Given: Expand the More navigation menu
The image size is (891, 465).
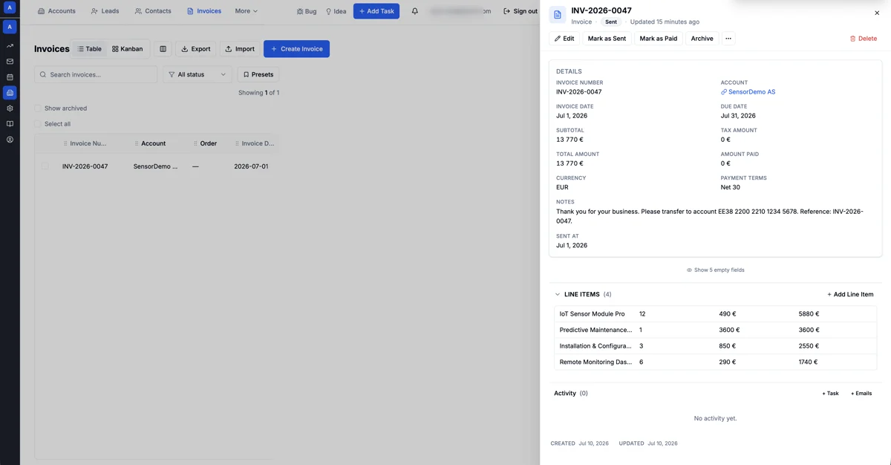Looking at the screenshot, I should tap(247, 11).
